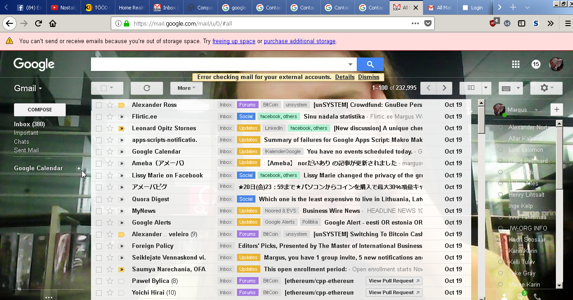Check the Yoichi Hirai email checkbox
Screen dimensions: 573x300
pyautogui.click(x=99, y=293)
